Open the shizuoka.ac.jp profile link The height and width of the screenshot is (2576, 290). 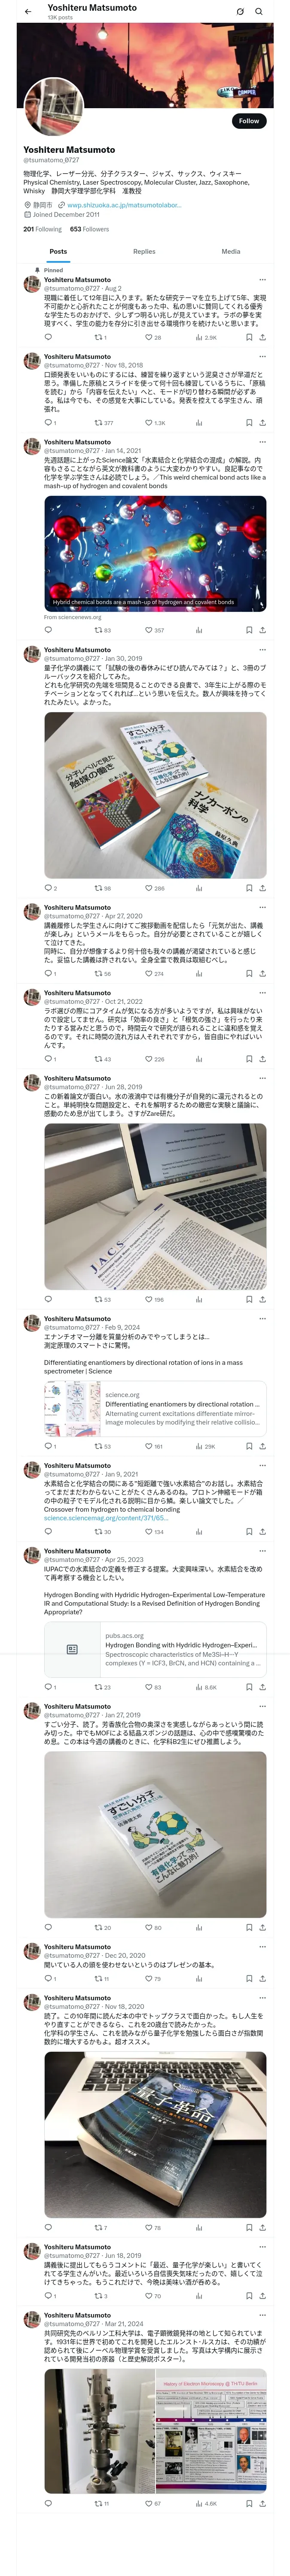coord(124,205)
